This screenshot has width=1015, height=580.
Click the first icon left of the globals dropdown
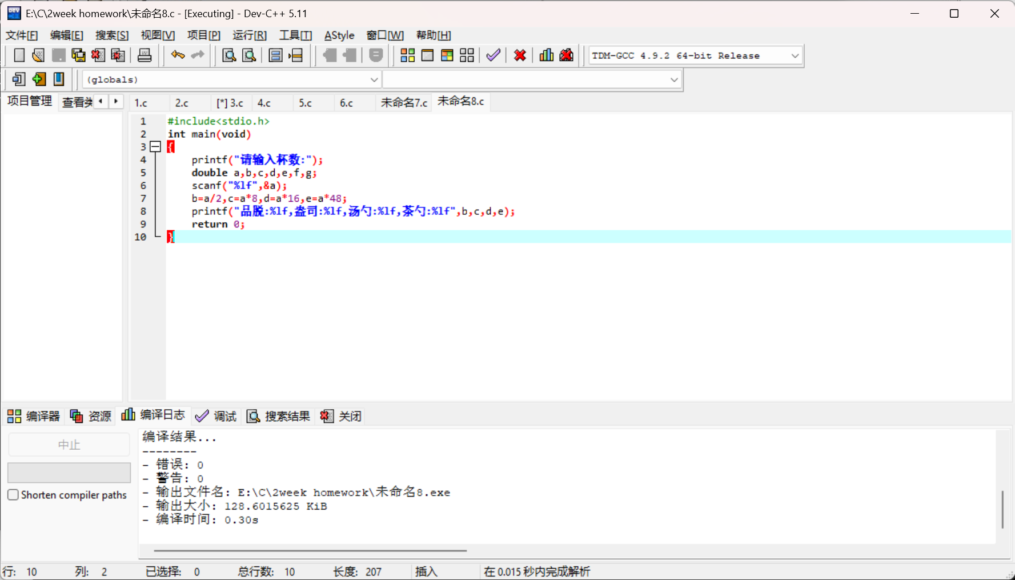19,79
